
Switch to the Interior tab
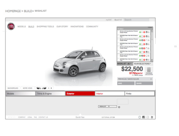click(x=110, y=93)
